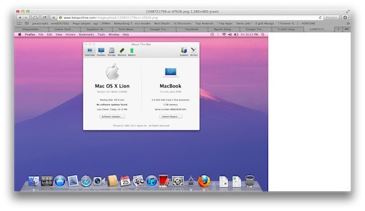Screen dimensions: 365x211
Task: Open the Reading List book icon
Action: pos(19,23)
